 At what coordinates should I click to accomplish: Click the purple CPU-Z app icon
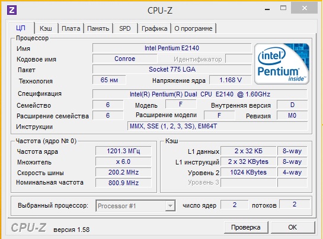click(x=12, y=10)
